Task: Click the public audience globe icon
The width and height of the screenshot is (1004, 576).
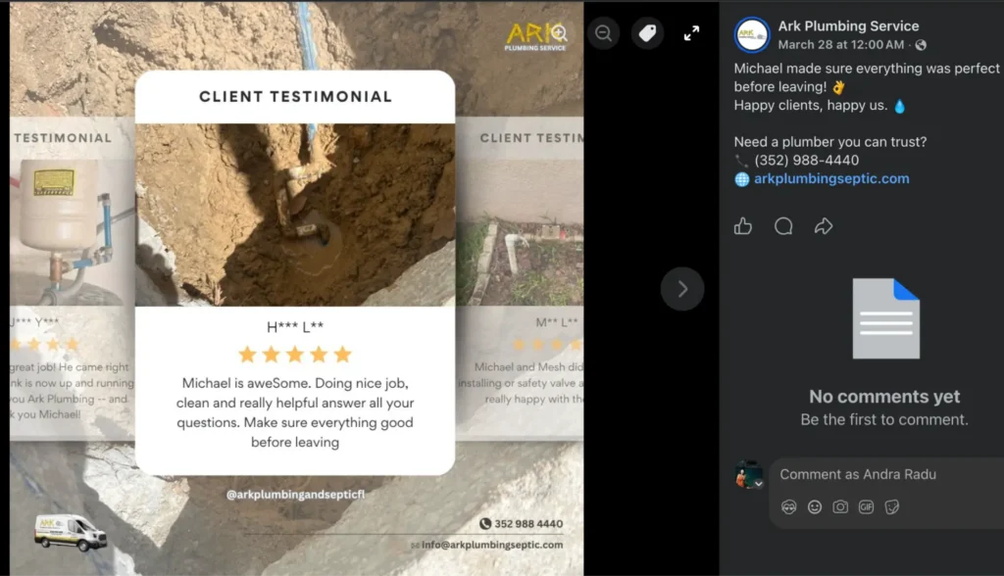Action: click(921, 45)
